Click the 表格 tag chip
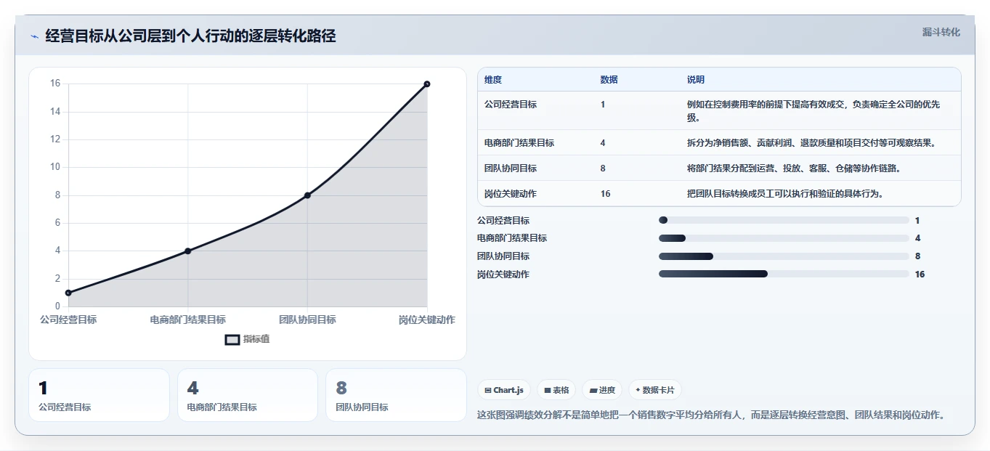Viewport: 990px width, 451px height. tap(556, 390)
